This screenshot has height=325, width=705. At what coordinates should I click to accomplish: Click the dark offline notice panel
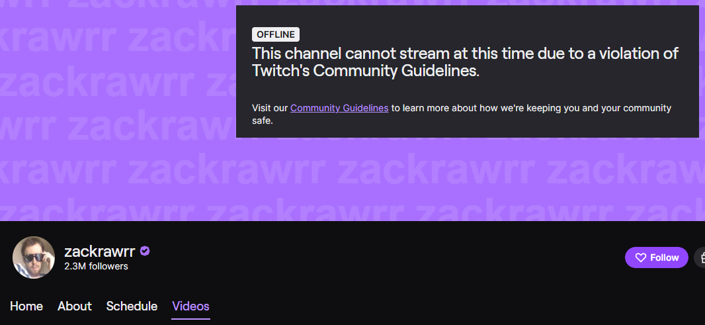467,71
